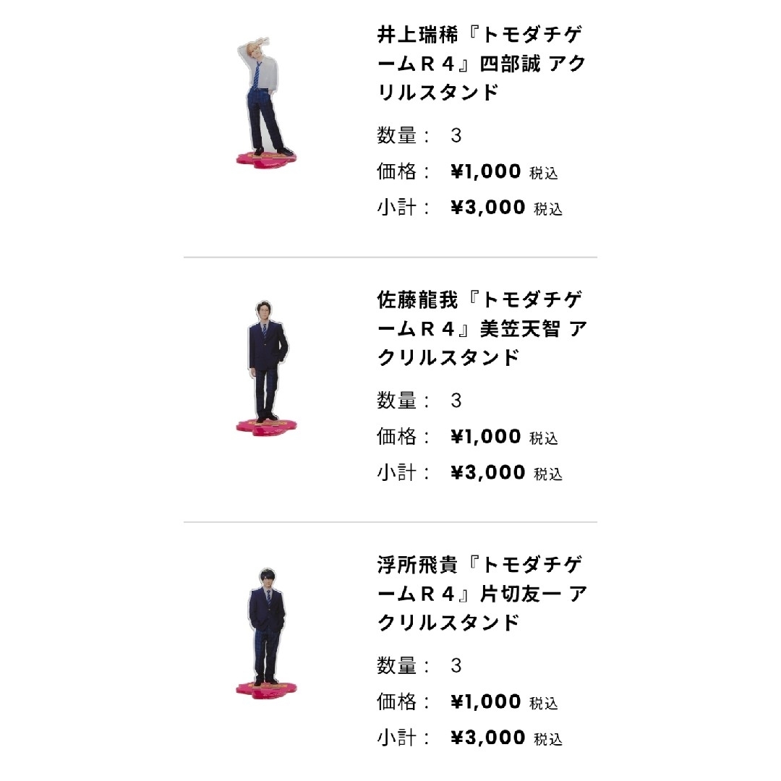Open the 四部誠 acrylic stand product thumbnail

click(266, 103)
